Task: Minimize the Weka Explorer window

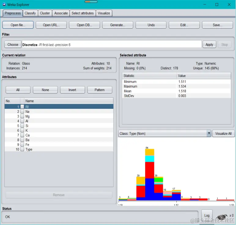Action: [205, 5]
